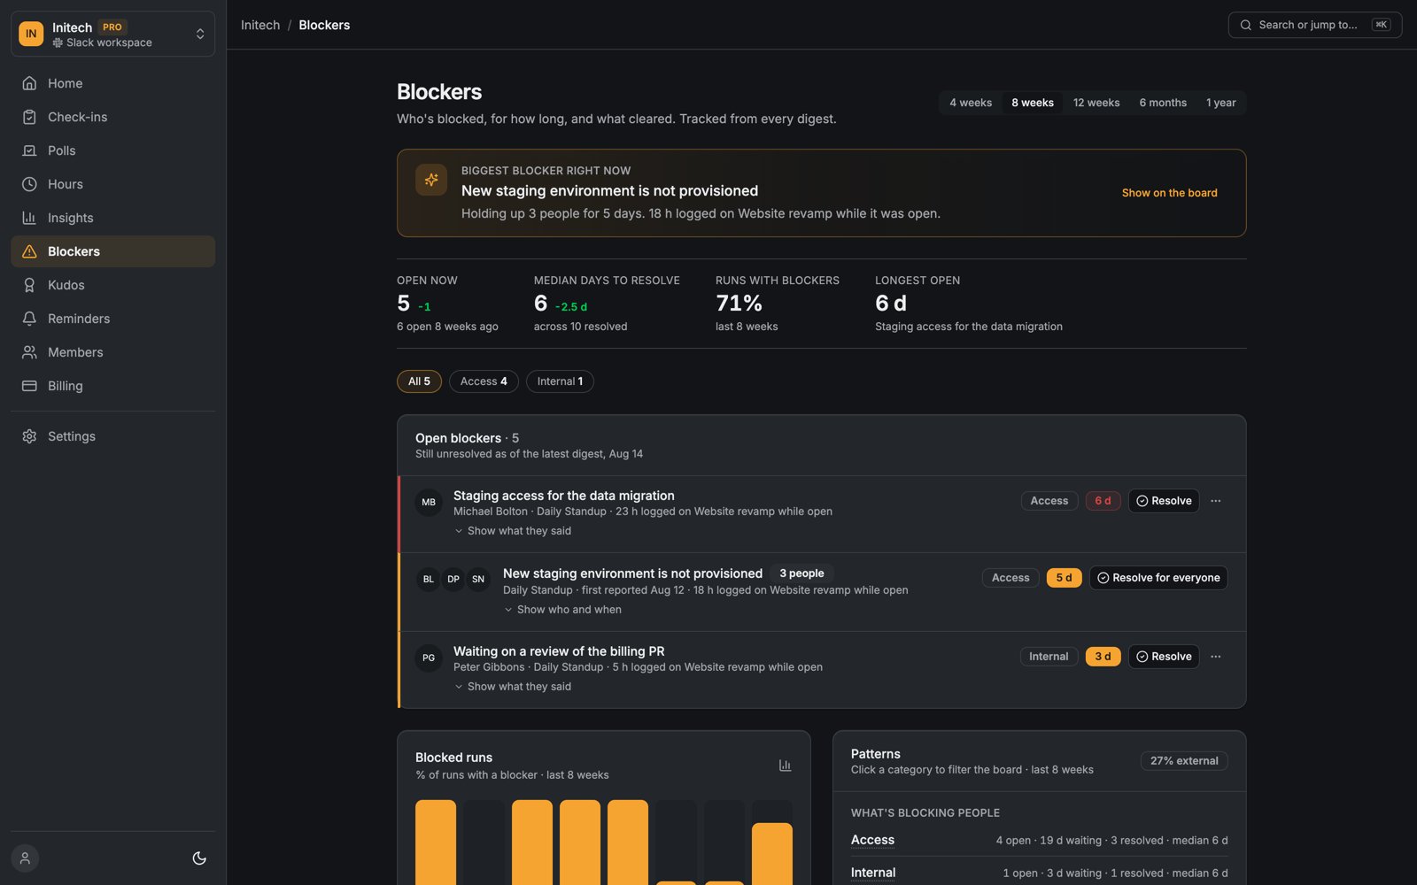This screenshot has width=1417, height=885.
Task: Open the Blockers sidebar item
Action: tap(112, 251)
